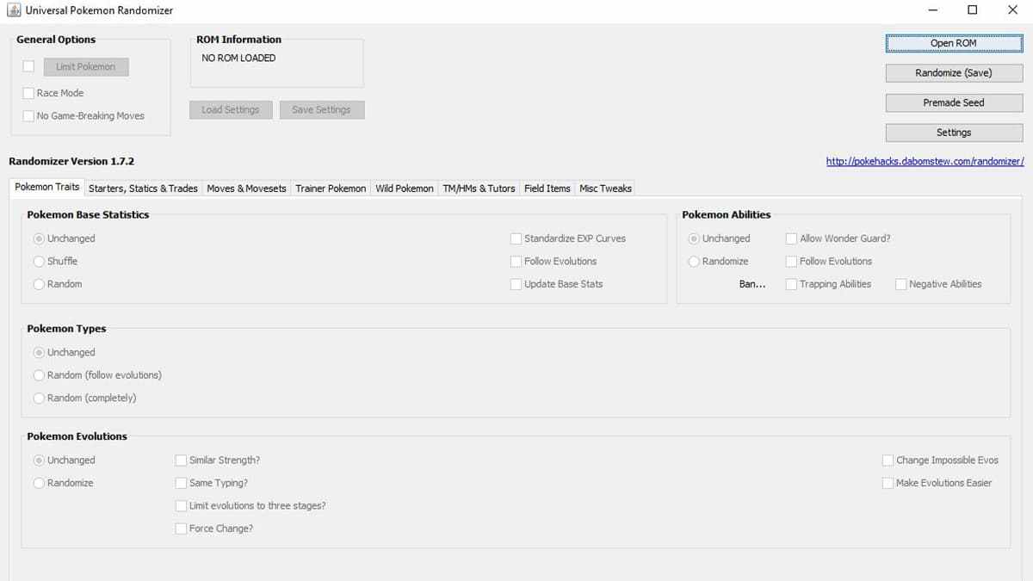Open the Wild Pokemon tab

click(x=405, y=189)
